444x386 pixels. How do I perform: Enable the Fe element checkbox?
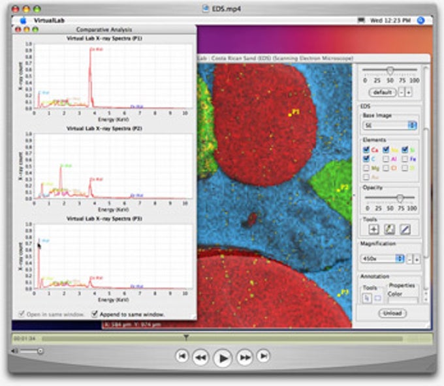pos(405,159)
